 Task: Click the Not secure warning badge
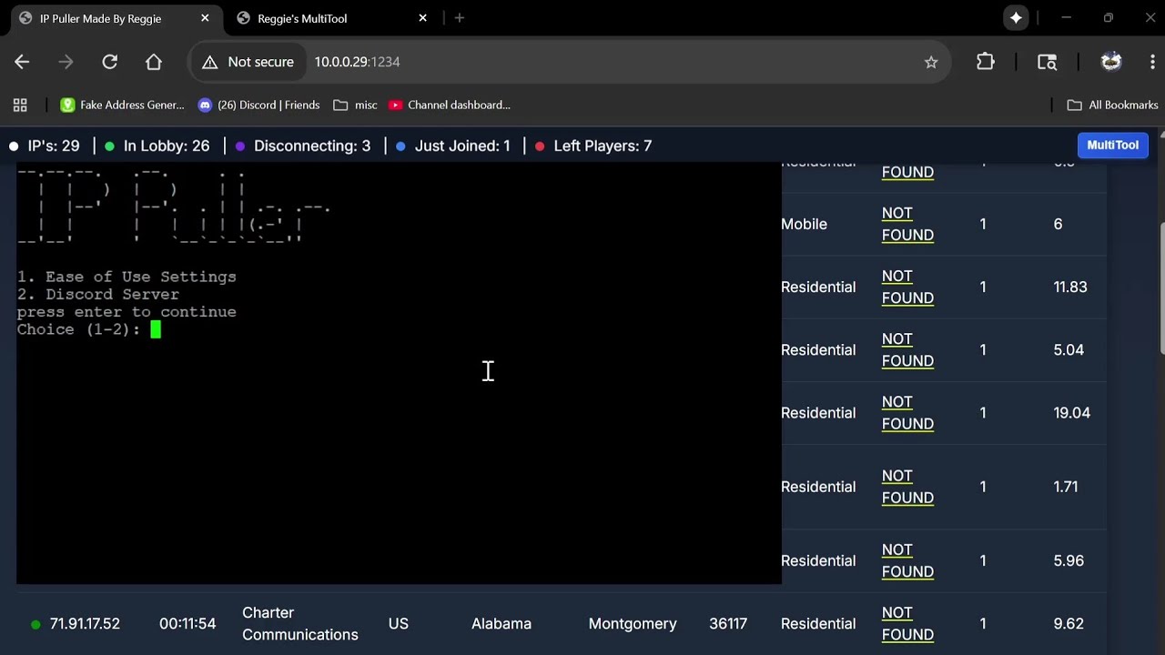coord(248,62)
